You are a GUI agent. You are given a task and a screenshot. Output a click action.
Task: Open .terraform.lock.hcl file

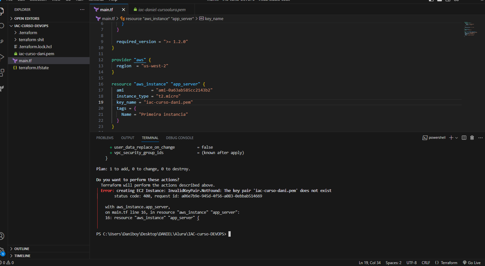click(x=49, y=47)
